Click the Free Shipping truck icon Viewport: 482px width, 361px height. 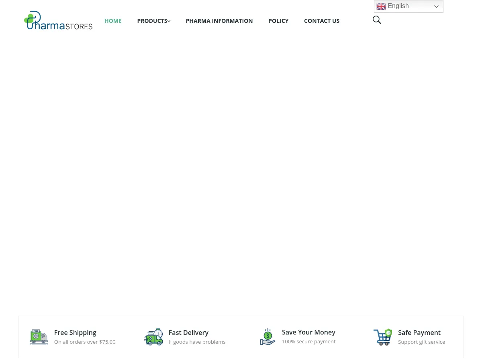point(39,337)
